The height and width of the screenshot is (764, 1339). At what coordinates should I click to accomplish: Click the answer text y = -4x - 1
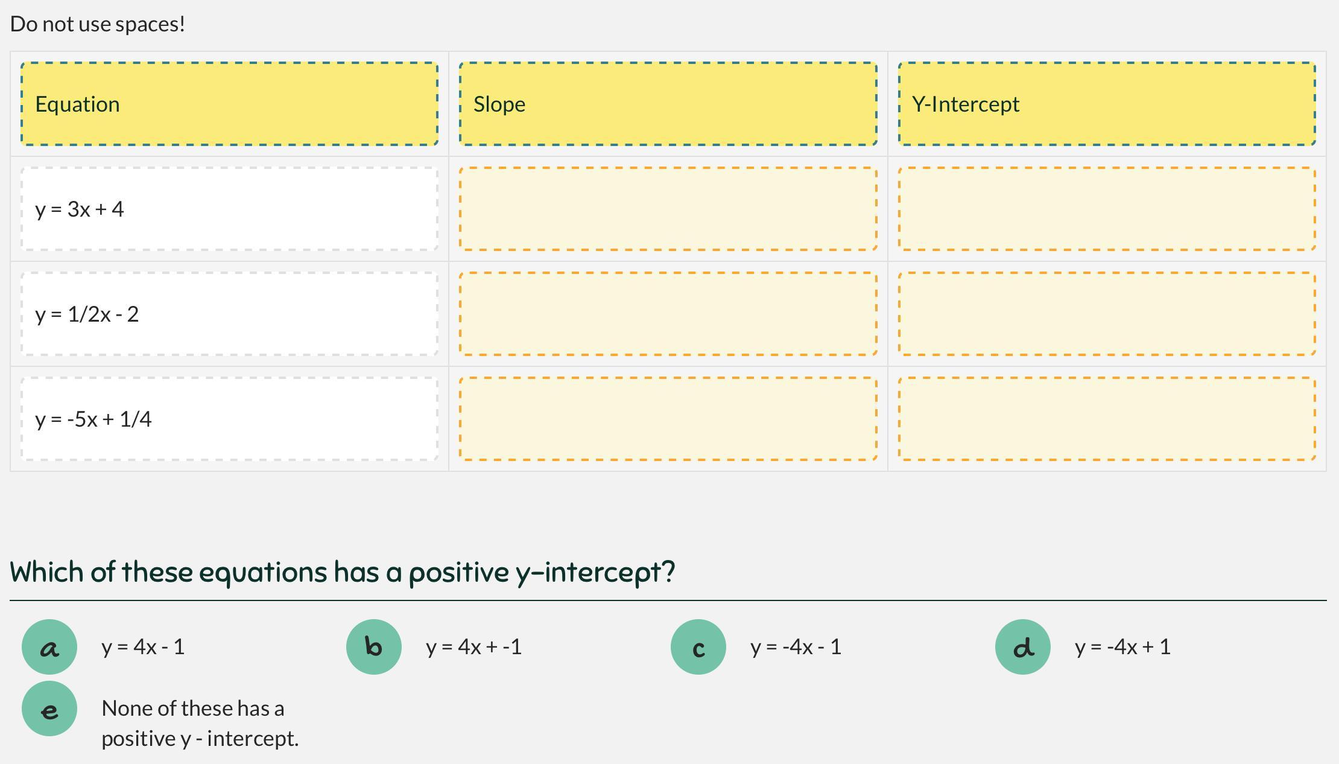796,647
